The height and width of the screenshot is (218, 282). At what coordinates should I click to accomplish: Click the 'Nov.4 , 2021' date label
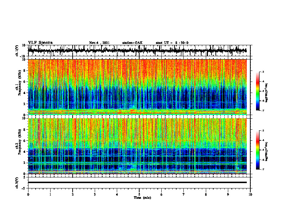pyautogui.click(x=99, y=43)
